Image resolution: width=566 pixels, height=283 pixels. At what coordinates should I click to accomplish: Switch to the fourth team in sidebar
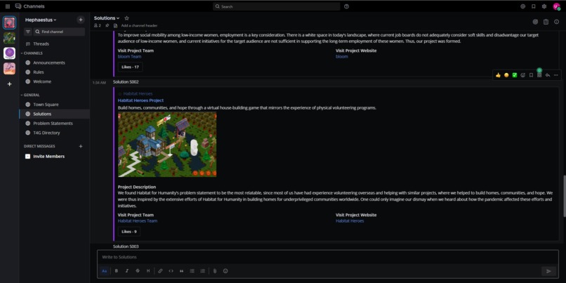[9, 69]
